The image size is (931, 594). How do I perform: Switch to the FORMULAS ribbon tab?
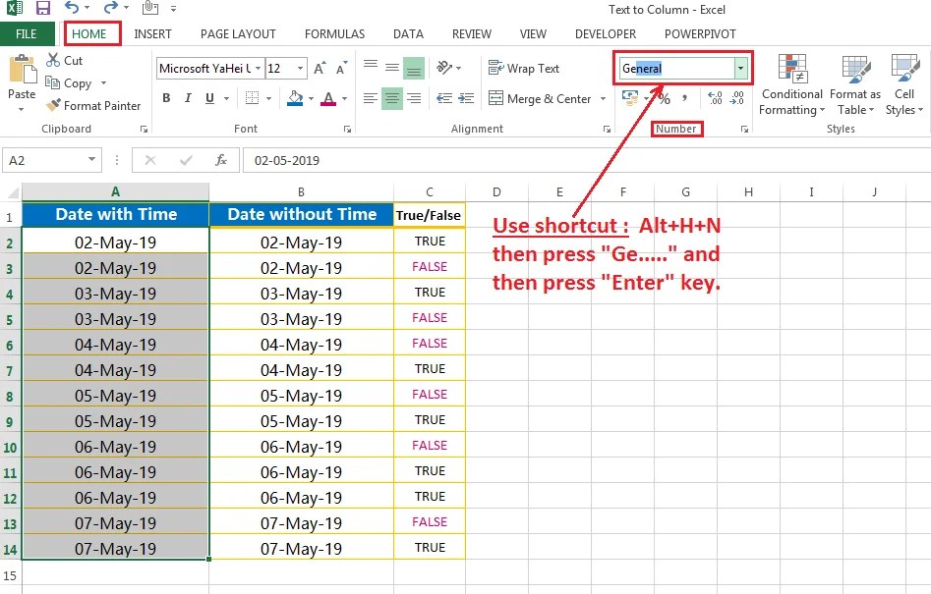tap(334, 33)
